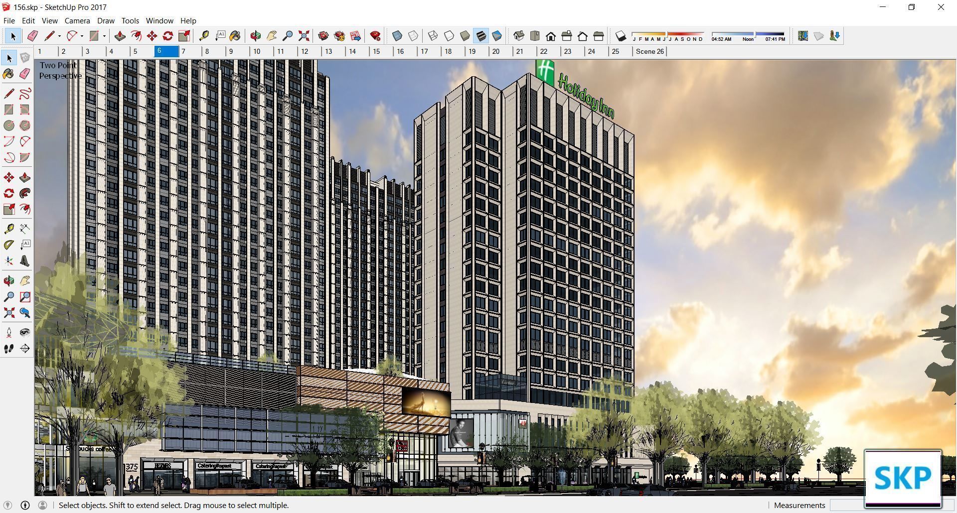Select the Tape Measure tool in top toolbar
The height and width of the screenshot is (513, 957).
(204, 36)
